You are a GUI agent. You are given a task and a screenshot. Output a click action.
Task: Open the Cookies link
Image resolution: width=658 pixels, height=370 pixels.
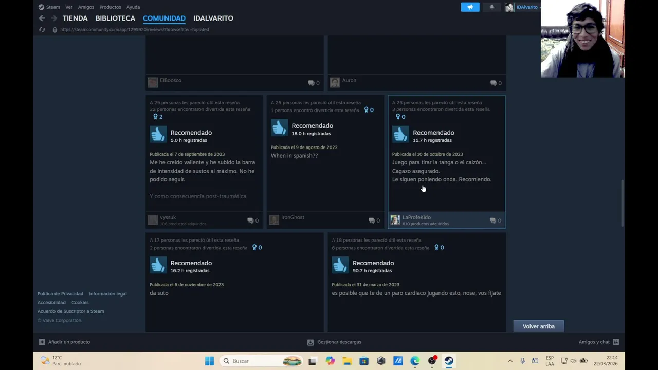click(80, 303)
